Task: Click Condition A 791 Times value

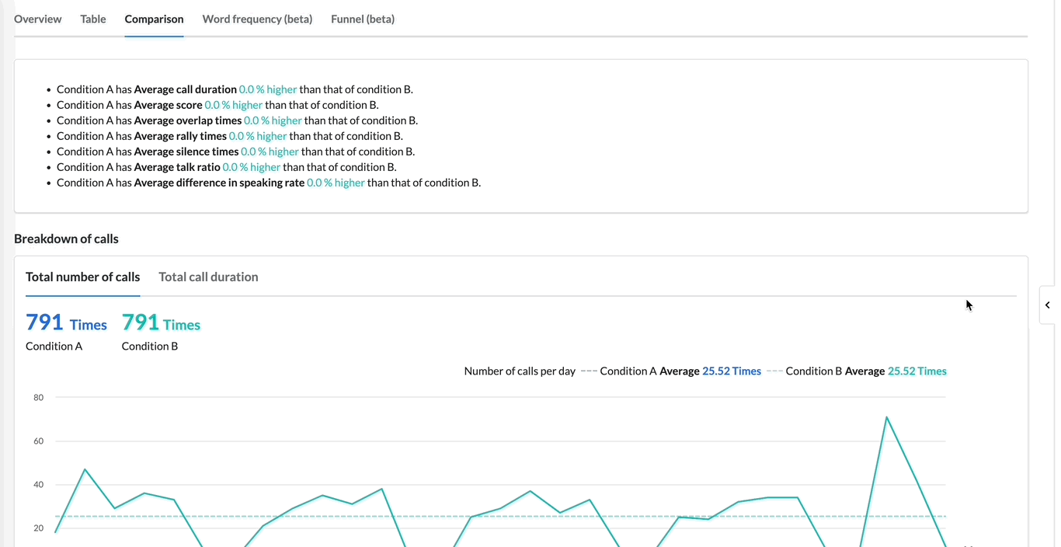Action: [x=66, y=322]
